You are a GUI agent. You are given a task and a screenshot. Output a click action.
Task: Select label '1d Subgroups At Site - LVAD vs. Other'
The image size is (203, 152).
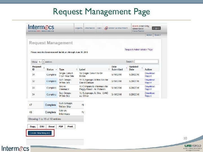(94, 94)
